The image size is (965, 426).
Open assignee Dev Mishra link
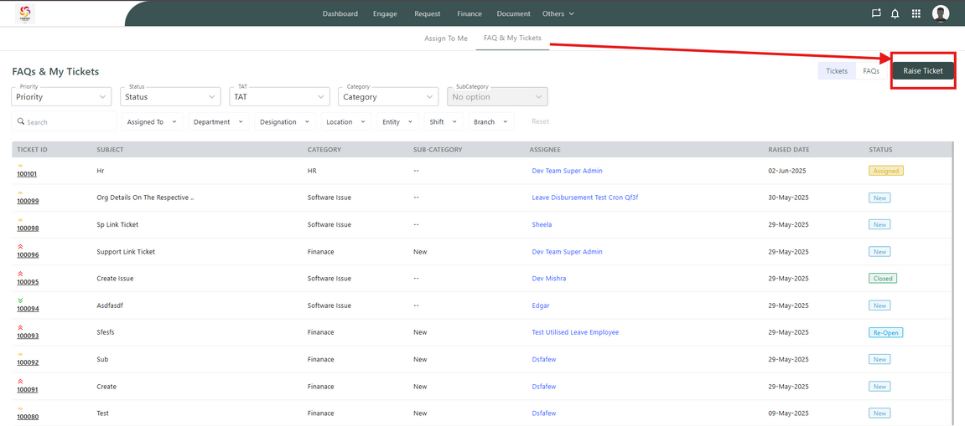(x=548, y=279)
